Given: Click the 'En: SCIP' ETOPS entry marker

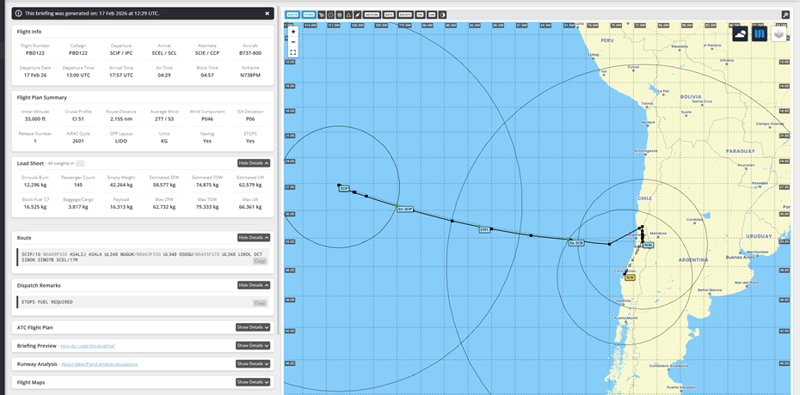Looking at the screenshot, I should coord(405,210).
